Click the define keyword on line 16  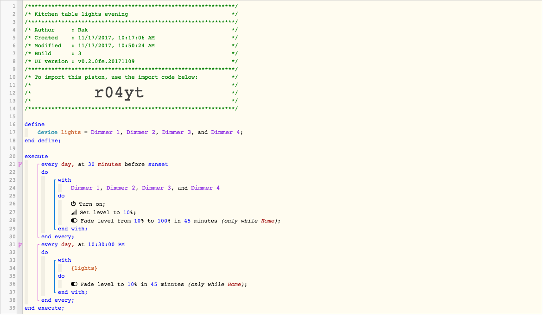[34, 124]
